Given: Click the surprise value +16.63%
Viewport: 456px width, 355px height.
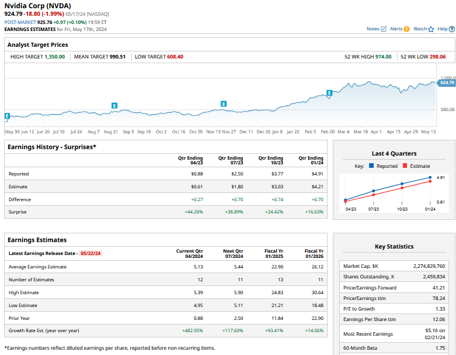Looking at the screenshot, I should click(314, 212).
